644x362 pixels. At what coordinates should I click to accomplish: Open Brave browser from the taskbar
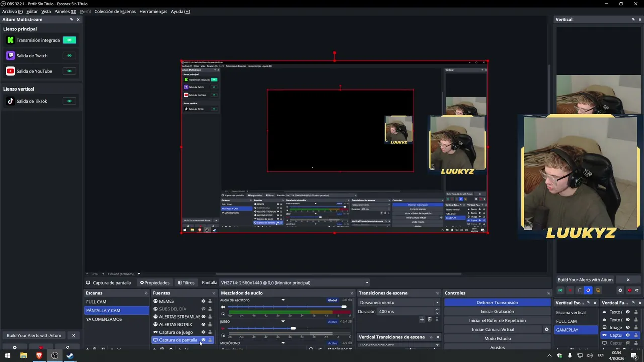[x=39, y=356]
